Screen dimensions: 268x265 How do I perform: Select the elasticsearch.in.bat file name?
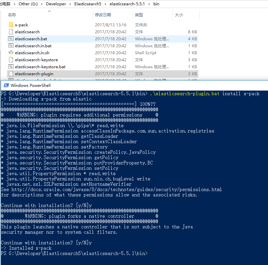33,46
